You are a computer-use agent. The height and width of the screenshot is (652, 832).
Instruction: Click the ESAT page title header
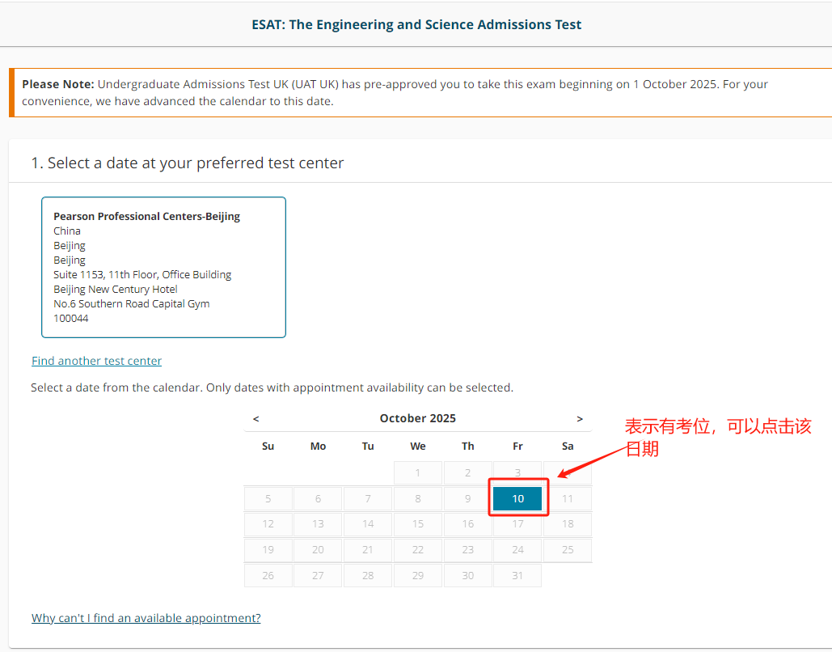(x=416, y=24)
